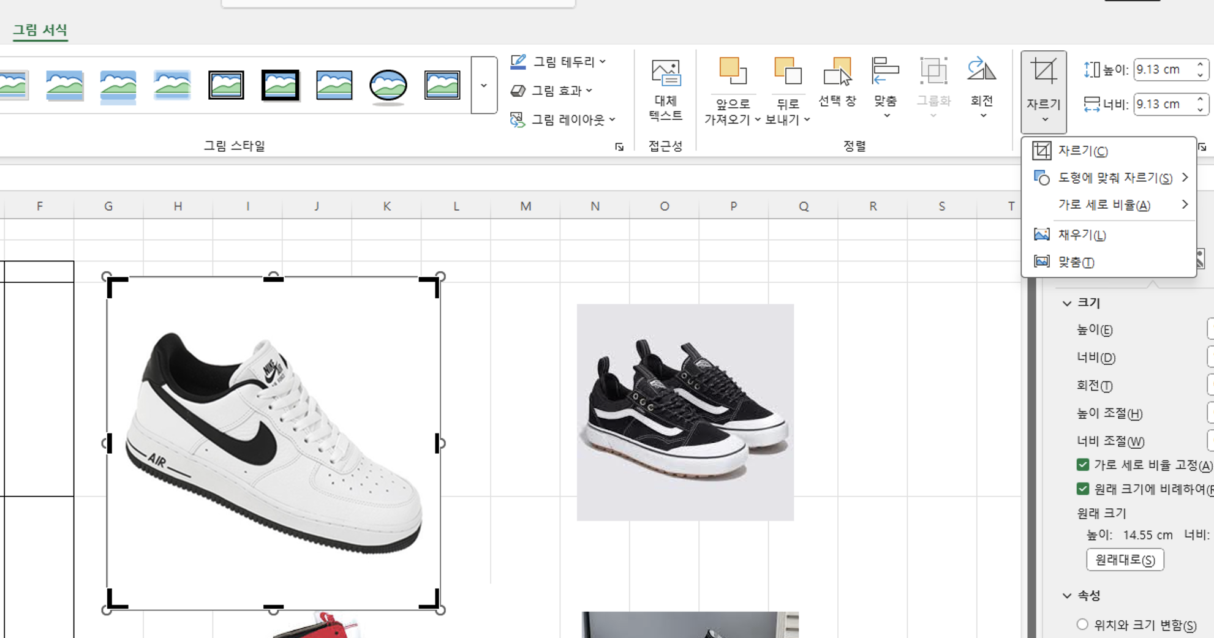Click the 높이(E) label in size pane
The height and width of the screenshot is (638, 1214).
tap(1095, 330)
